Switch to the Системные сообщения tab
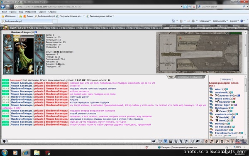The width and height of the screenshot is (249, 156). click(x=190, y=77)
